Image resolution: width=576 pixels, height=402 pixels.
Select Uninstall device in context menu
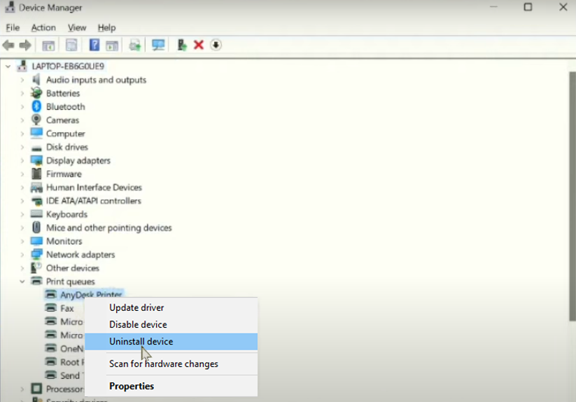click(x=171, y=341)
